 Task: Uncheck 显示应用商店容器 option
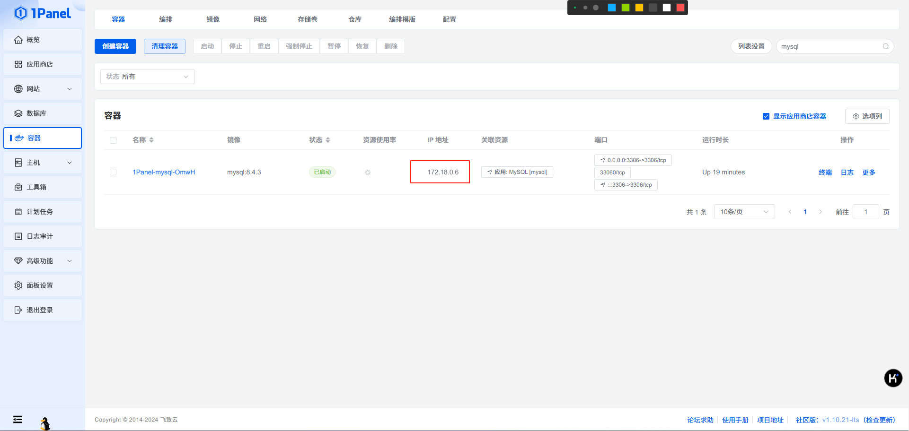[x=766, y=116]
